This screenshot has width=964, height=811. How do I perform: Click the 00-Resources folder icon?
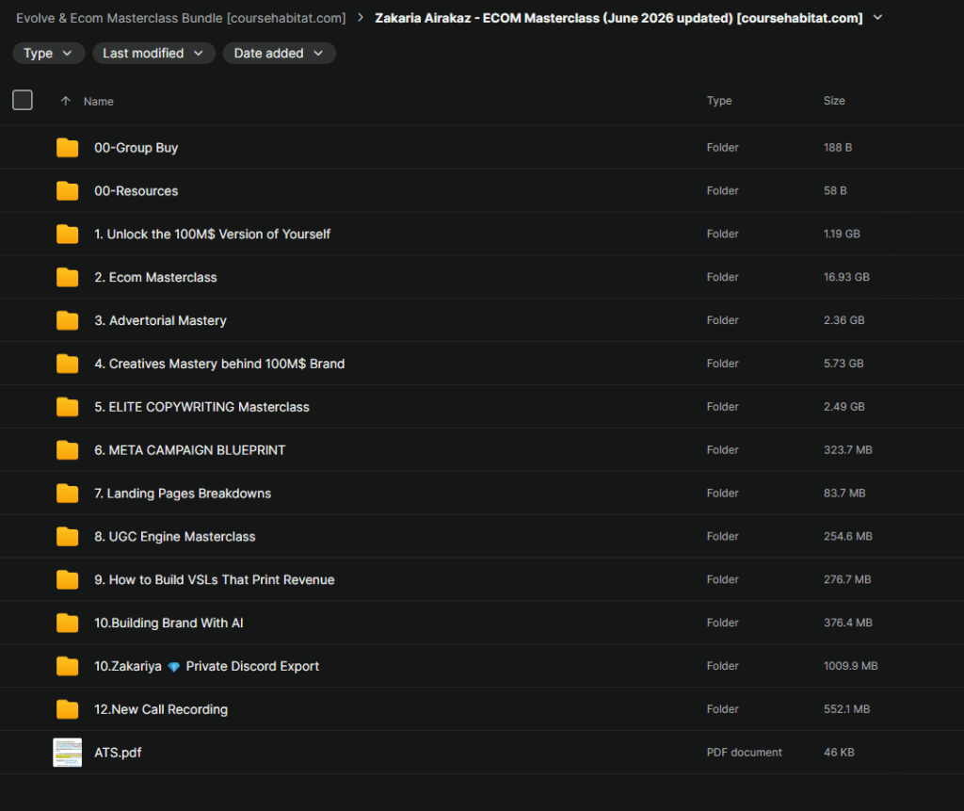(x=67, y=191)
